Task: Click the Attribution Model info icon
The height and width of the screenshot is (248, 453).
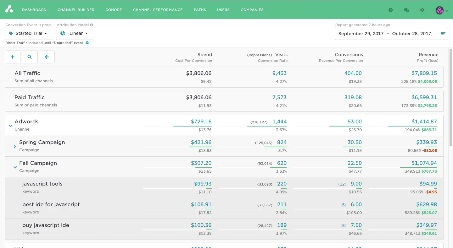Action: tap(92, 25)
